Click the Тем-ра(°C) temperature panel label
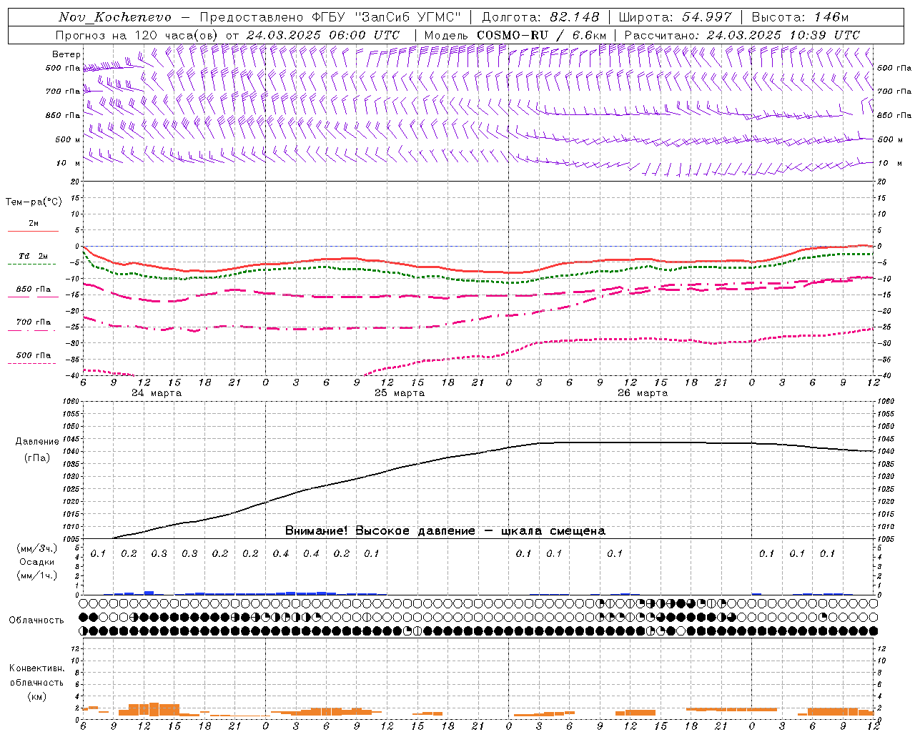 (x=34, y=202)
